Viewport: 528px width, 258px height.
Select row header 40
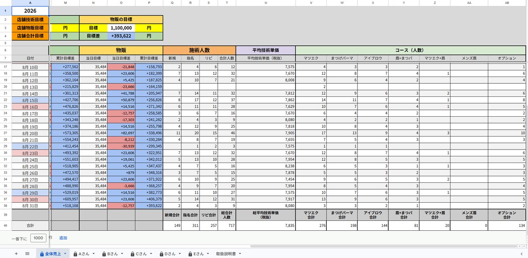coord(6,225)
